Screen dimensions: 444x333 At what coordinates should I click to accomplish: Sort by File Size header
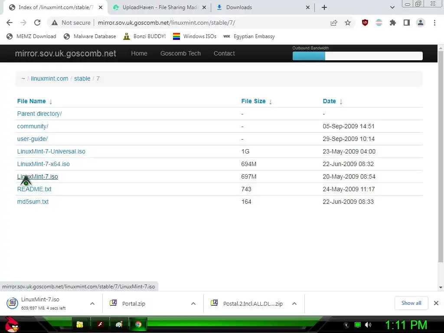(253, 101)
